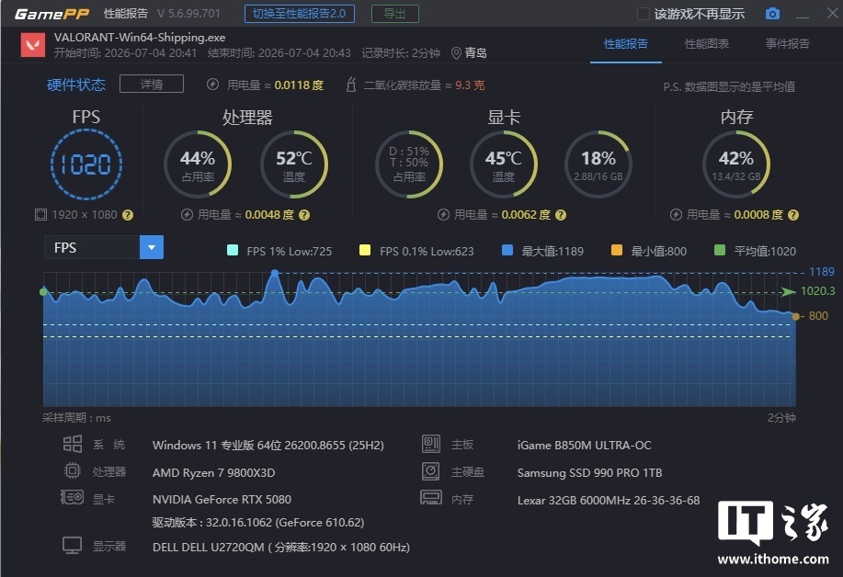Click the 平均值 green legend swatch
This screenshot has width=843, height=577.
720,250
